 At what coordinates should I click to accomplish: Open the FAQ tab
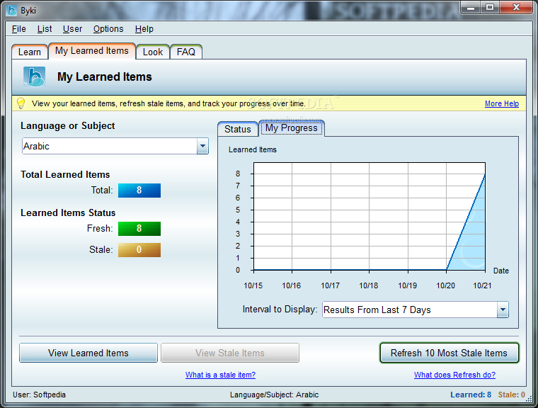(186, 52)
